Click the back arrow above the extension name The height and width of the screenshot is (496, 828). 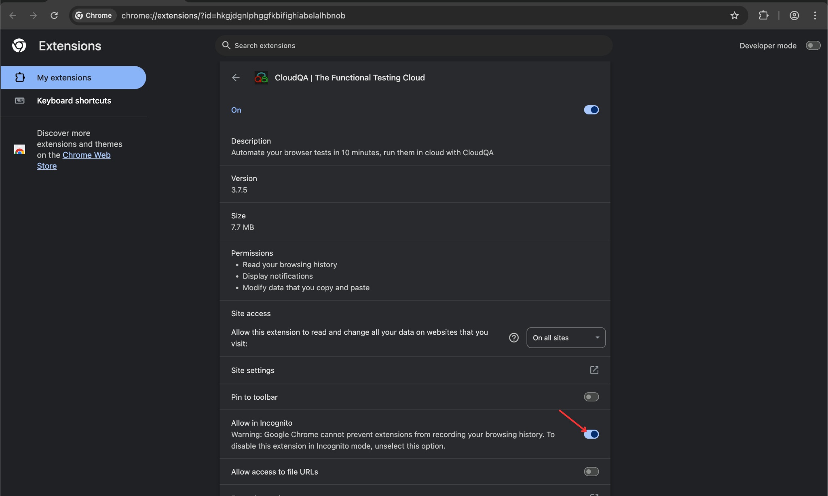tap(236, 78)
